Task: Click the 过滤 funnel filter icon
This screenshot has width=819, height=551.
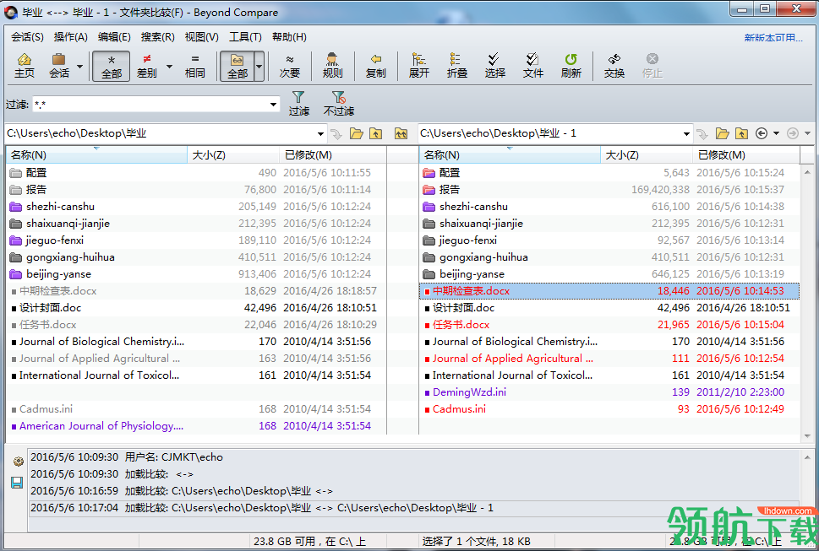Action: tap(298, 104)
